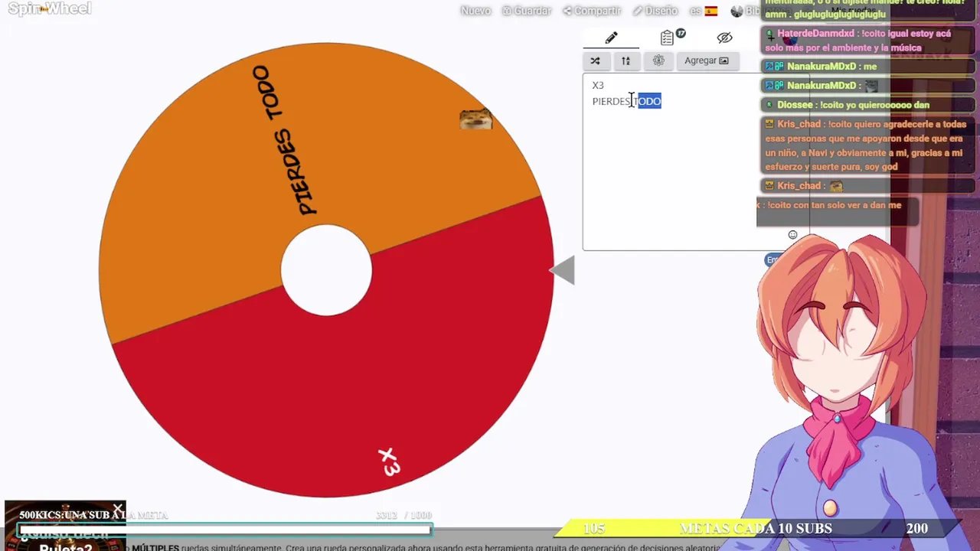Spin the wheel by clicking its white center
980x551 pixels.
(x=327, y=269)
